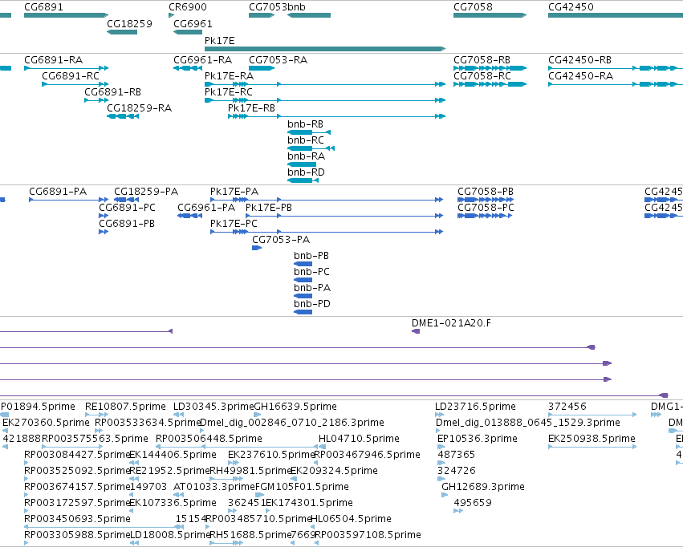
Task: Click the Pk17E-RB transcript label
Action: click(x=251, y=108)
